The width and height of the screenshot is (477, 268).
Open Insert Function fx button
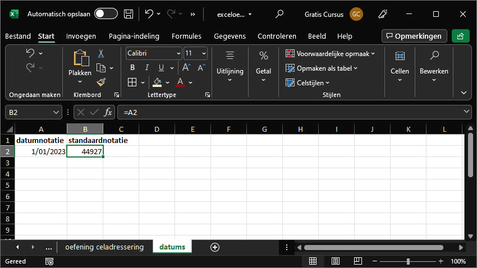click(108, 113)
